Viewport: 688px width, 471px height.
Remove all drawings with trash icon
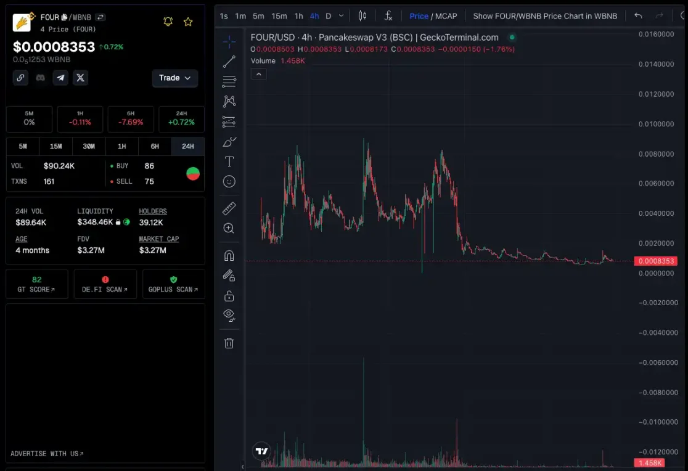click(229, 342)
